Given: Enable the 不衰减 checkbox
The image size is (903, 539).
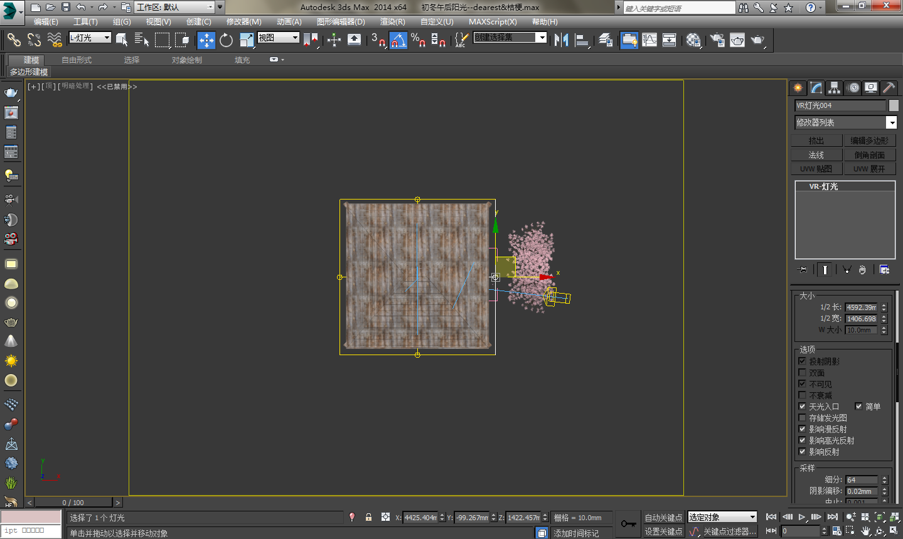Looking at the screenshot, I should coord(802,395).
